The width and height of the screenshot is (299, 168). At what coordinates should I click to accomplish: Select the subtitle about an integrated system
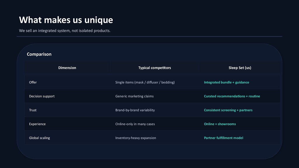click(x=65, y=31)
